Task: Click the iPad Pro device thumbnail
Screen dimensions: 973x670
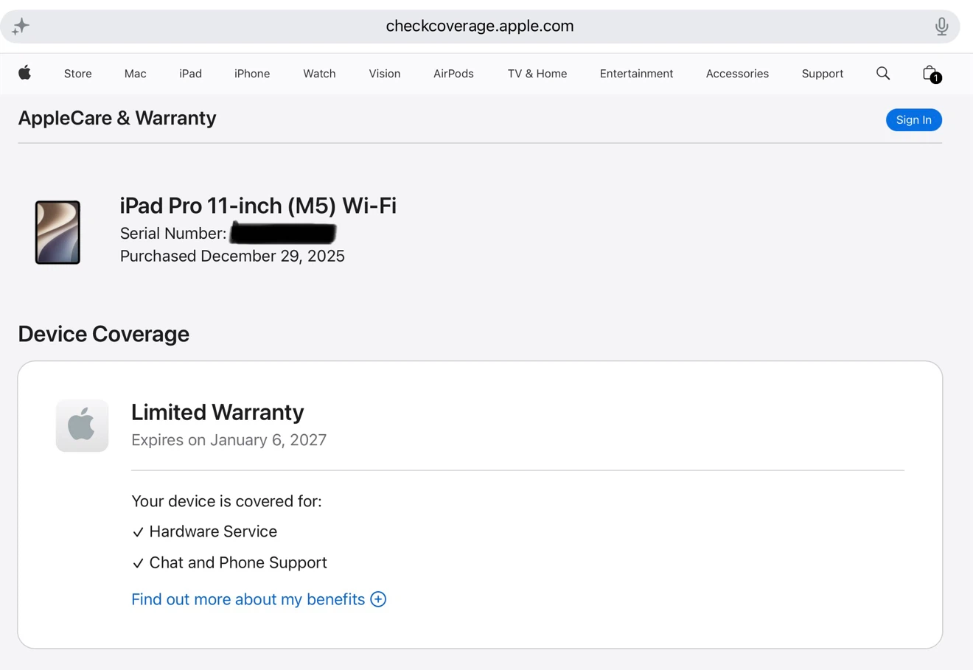Action: (57, 232)
